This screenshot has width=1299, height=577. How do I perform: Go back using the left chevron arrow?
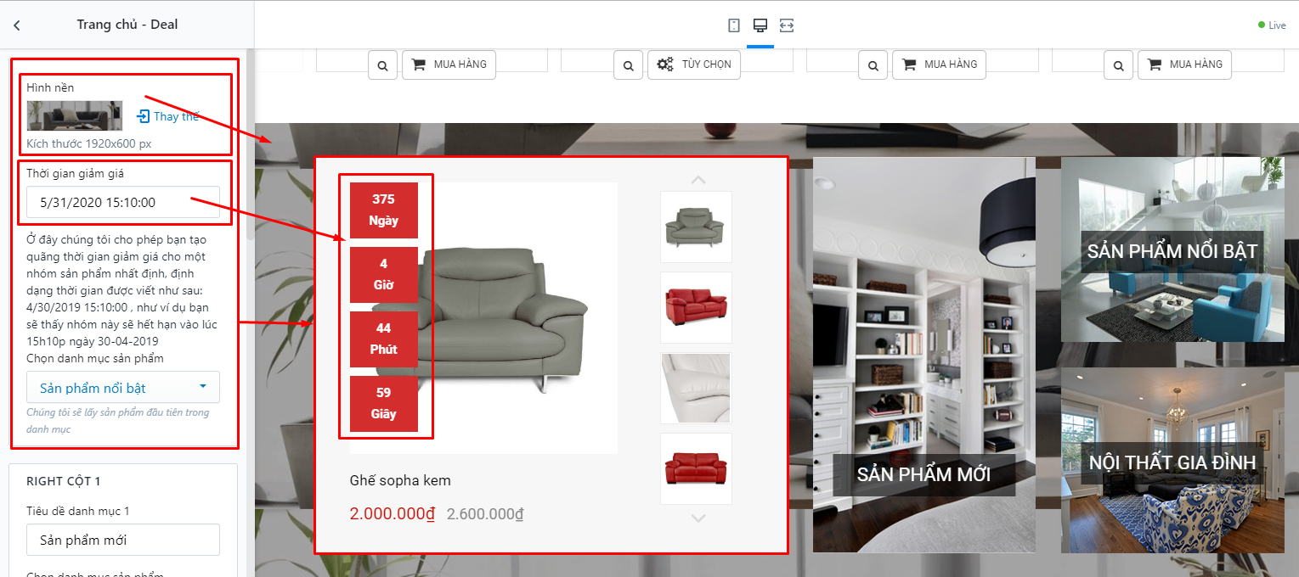point(17,25)
